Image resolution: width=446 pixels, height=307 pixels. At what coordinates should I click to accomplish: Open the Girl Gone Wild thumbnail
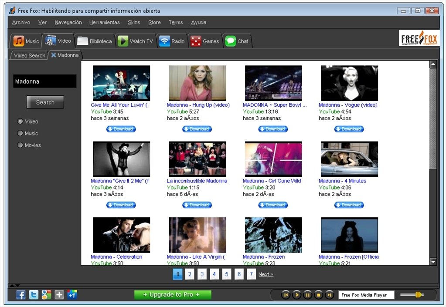pos(273,159)
